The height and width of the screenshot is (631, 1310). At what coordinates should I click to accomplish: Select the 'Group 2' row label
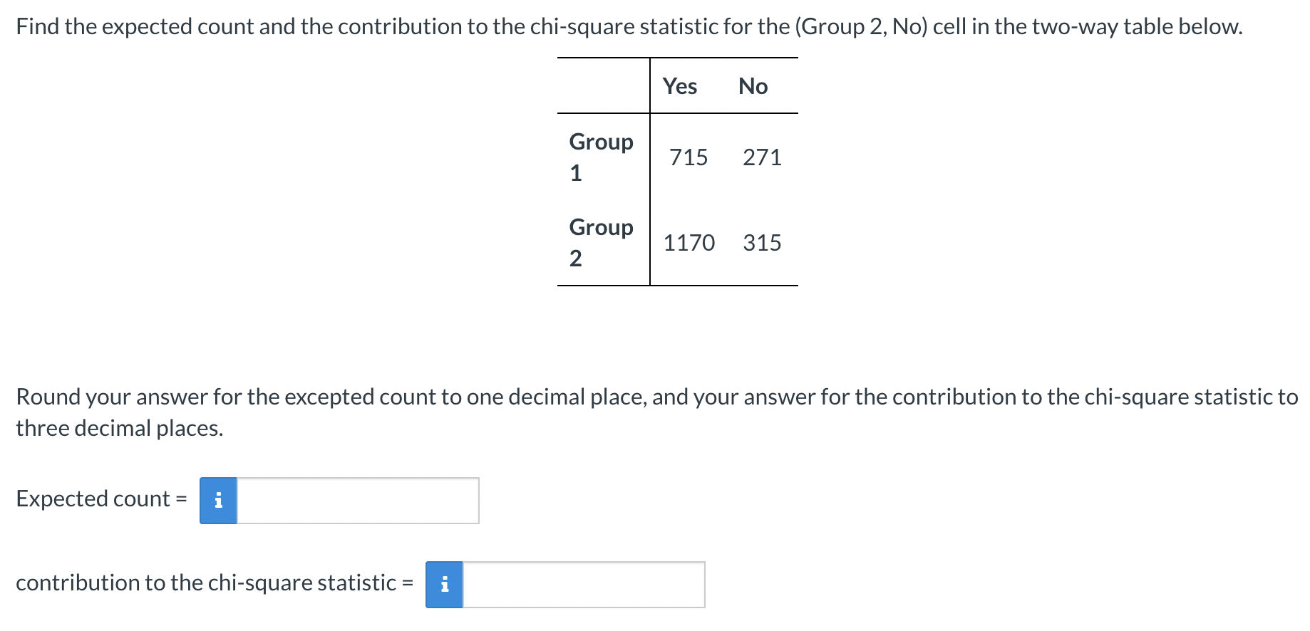(x=601, y=242)
